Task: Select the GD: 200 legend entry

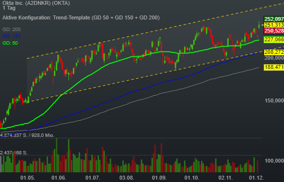Action: (12, 29)
